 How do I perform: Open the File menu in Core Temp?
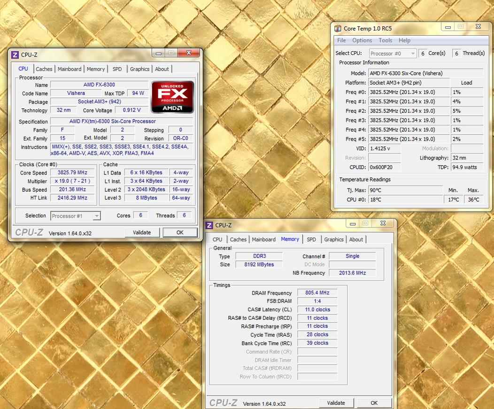341,40
